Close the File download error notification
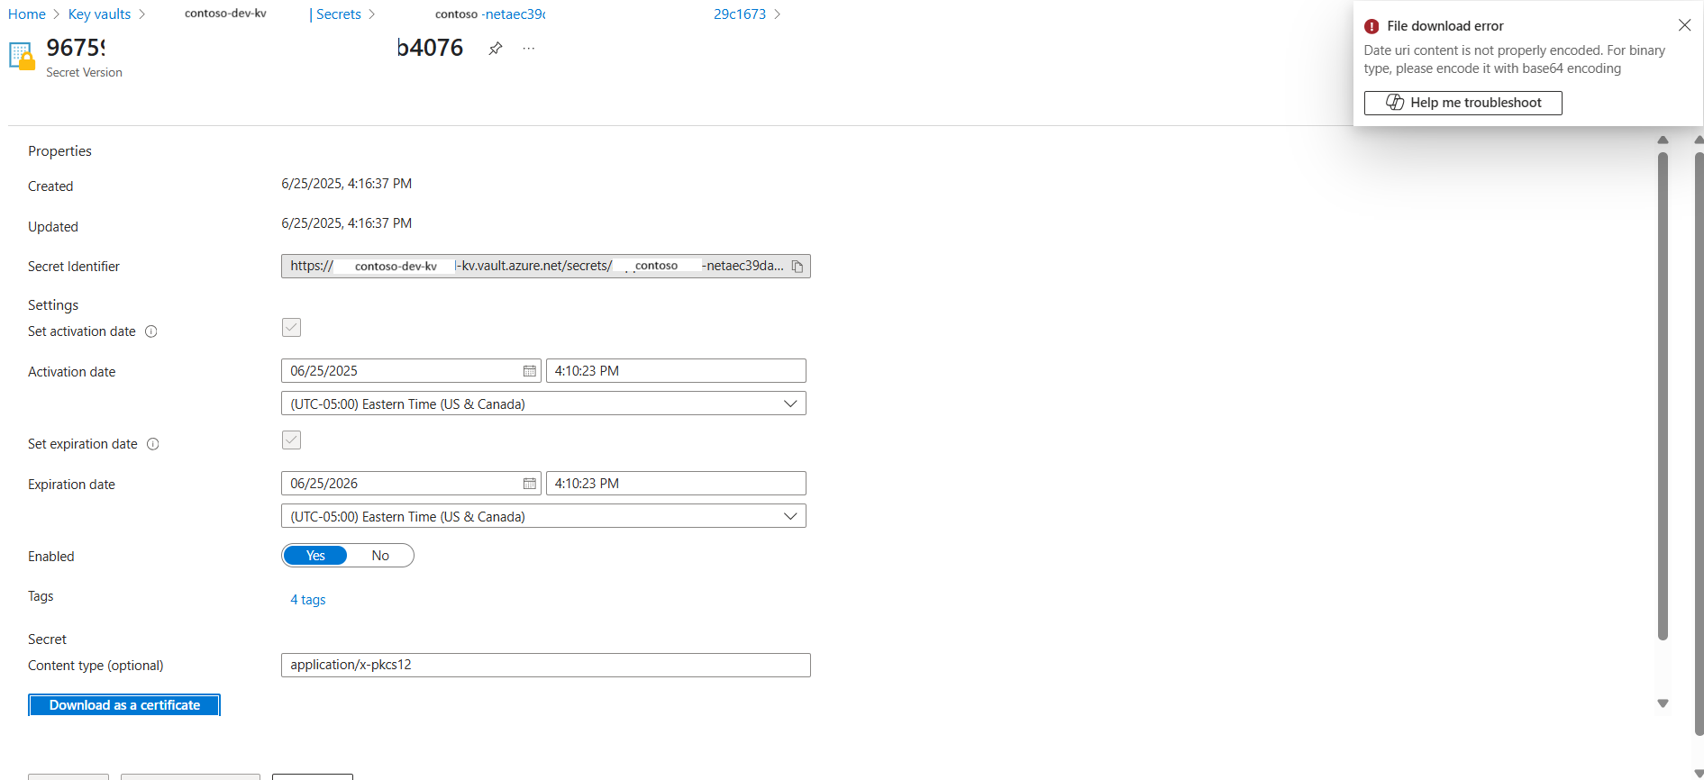Image resolution: width=1704 pixels, height=780 pixels. [1684, 25]
